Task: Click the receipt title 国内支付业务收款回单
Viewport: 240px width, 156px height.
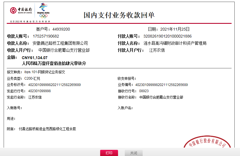Action: [119, 15]
